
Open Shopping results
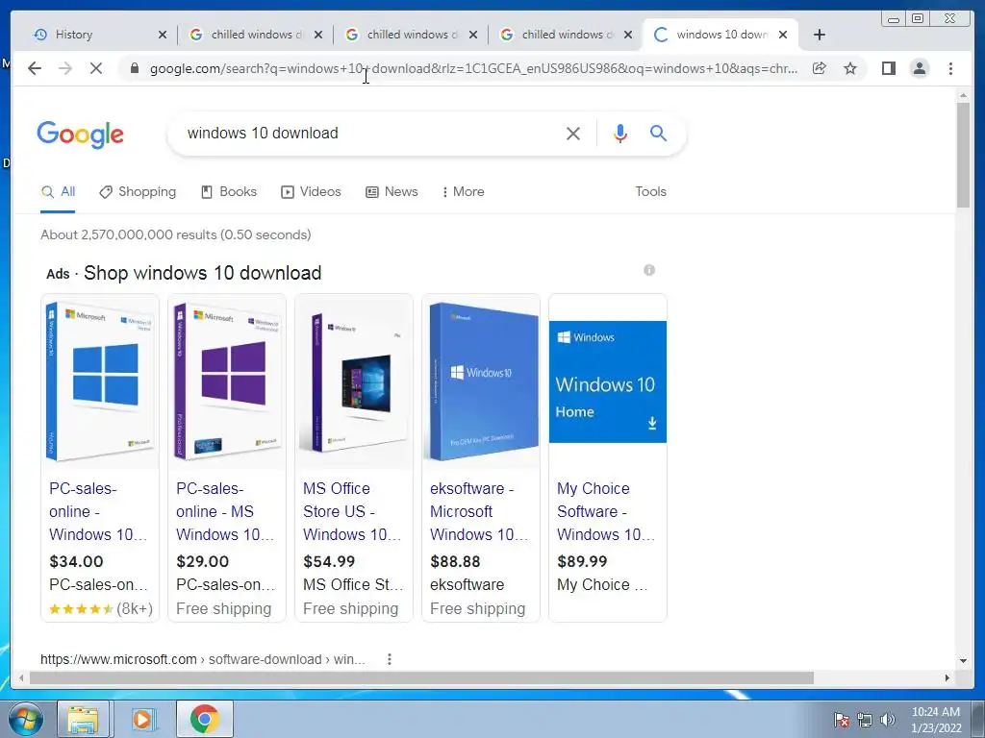(138, 191)
